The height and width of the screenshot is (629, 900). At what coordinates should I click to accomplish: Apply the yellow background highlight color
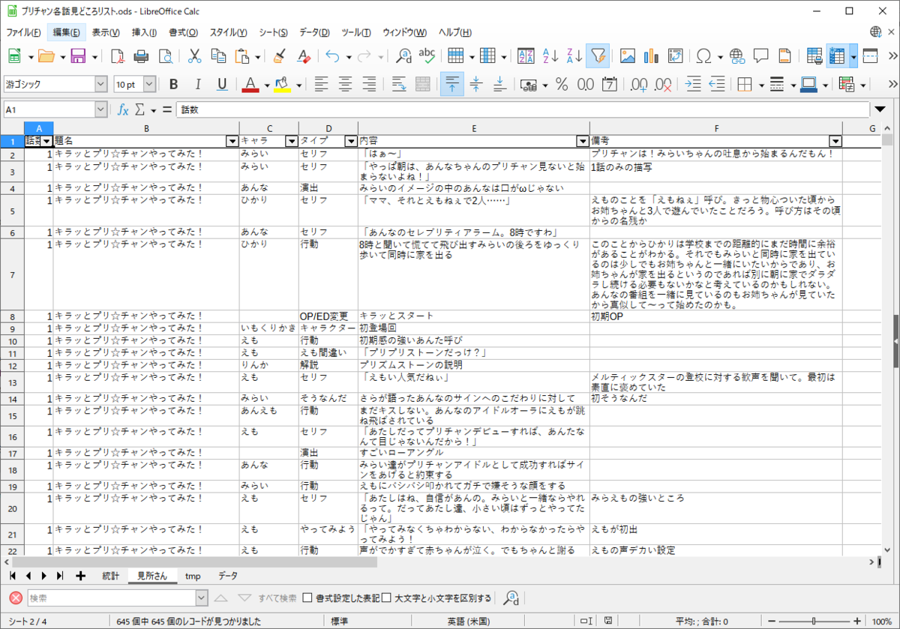pos(282,84)
